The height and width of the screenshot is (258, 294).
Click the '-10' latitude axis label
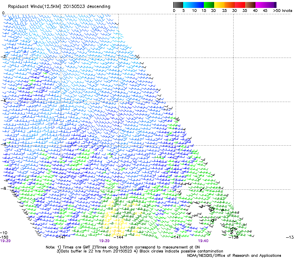(x=4, y=233)
